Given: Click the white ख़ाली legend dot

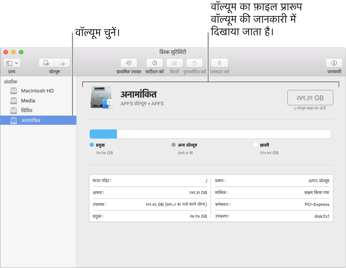Looking at the screenshot, I should (256, 145).
